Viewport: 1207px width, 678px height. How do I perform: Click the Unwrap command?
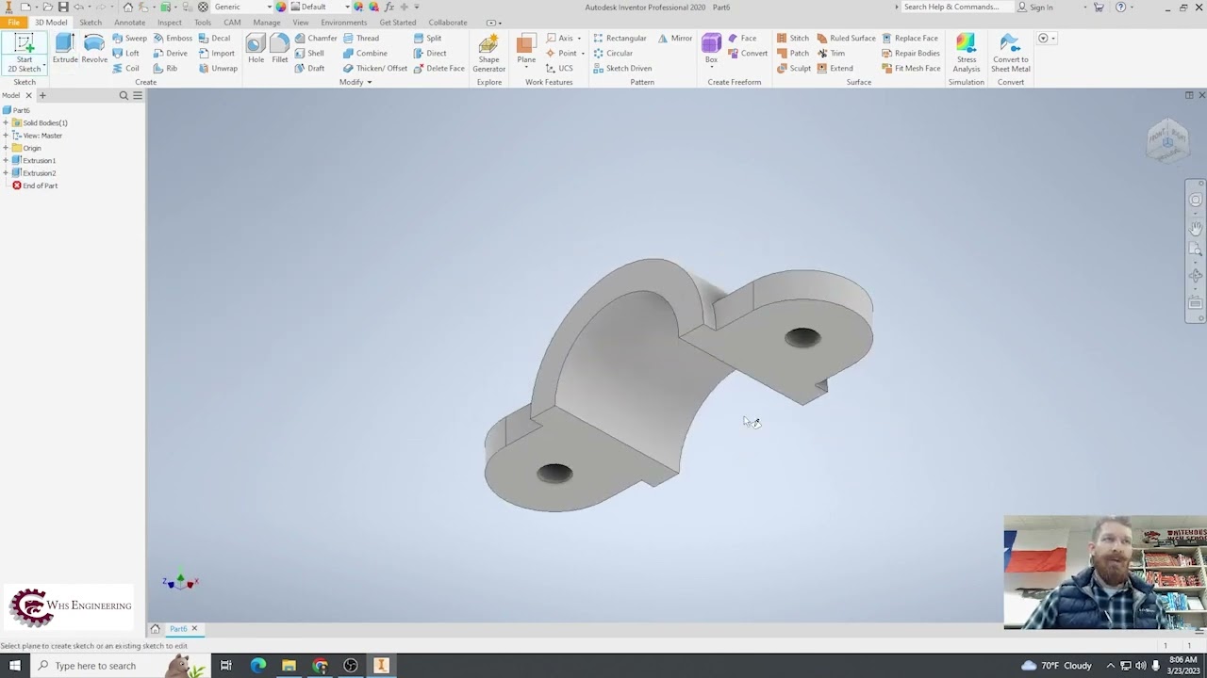(218, 68)
